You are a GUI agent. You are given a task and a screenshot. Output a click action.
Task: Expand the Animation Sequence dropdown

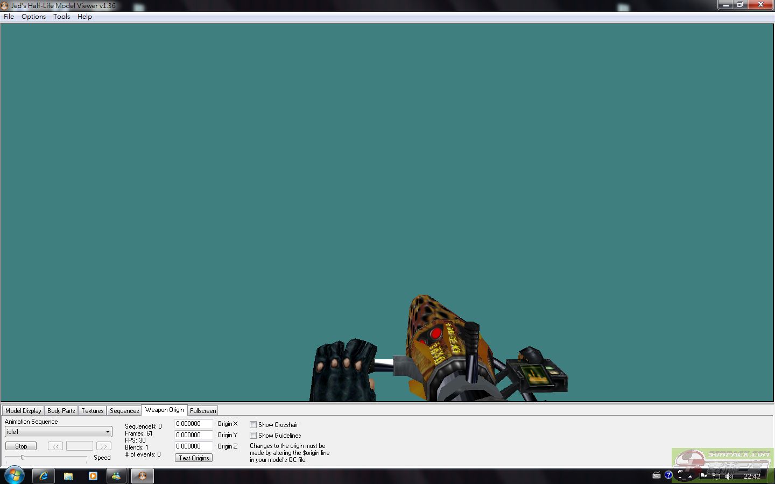click(108, 432)
